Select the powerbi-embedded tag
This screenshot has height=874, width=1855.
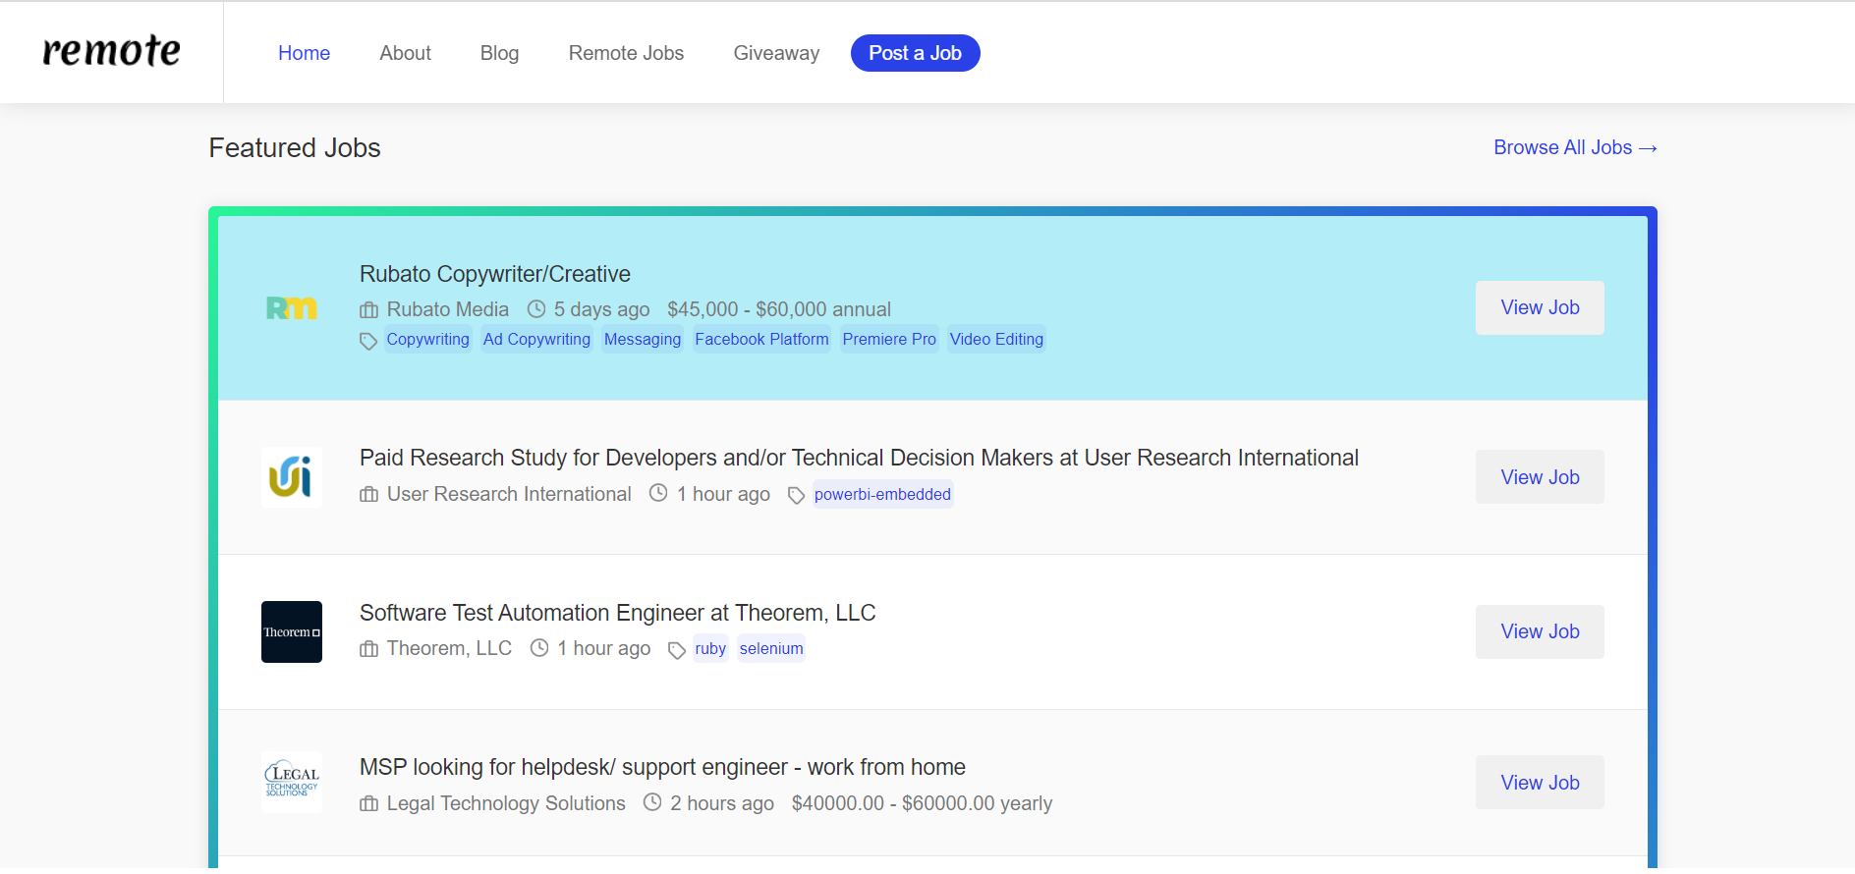(x=882, y=494)
